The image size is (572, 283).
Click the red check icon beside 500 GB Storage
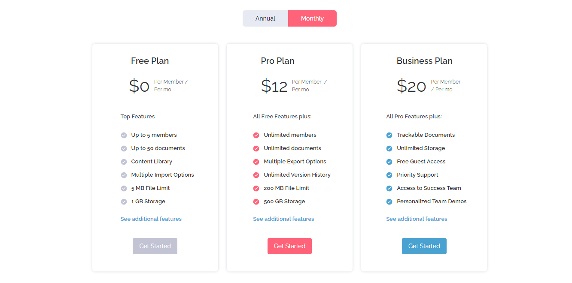(x=256, y=202)
